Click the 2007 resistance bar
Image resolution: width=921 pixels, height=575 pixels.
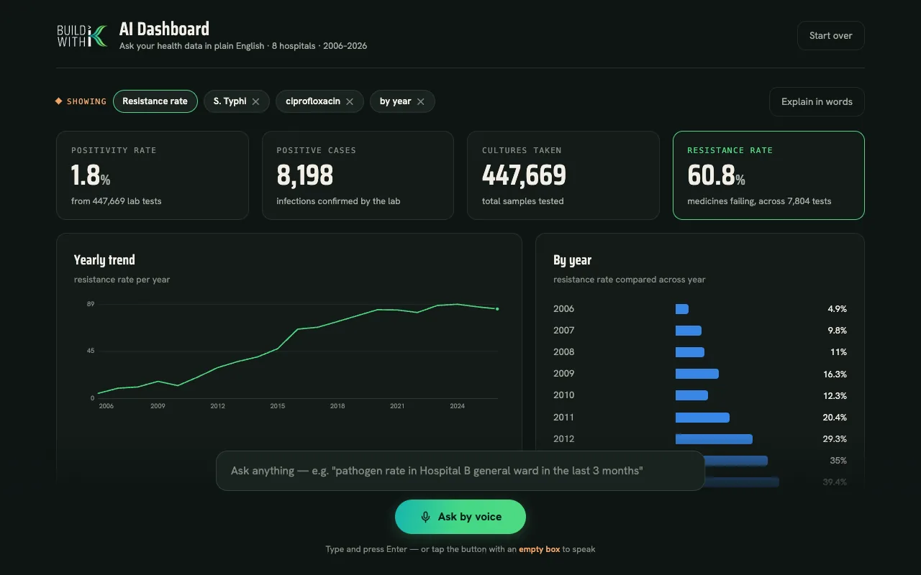[689, 331]
